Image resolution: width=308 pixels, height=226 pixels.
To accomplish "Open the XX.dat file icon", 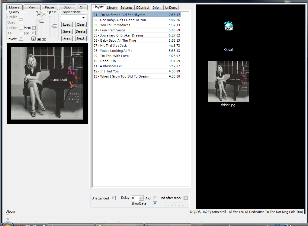I will (x=229, y=26).
